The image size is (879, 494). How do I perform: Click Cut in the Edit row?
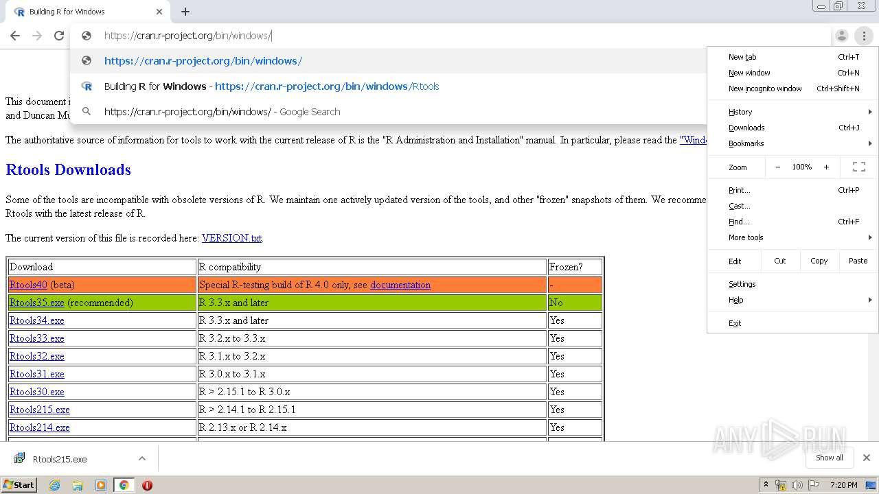click(x=780, y=261)
